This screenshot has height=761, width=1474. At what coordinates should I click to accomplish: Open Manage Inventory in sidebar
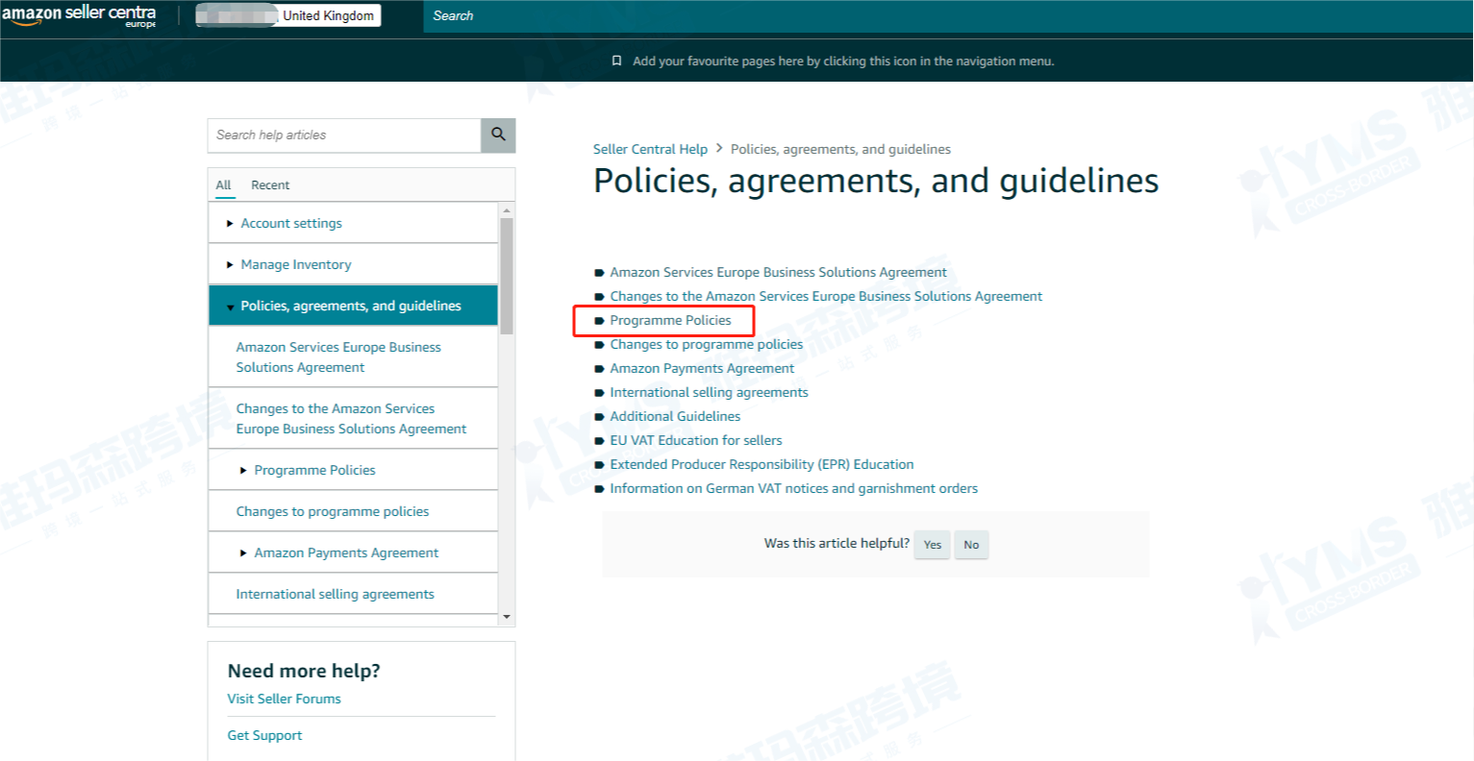[x=296, y=264]
